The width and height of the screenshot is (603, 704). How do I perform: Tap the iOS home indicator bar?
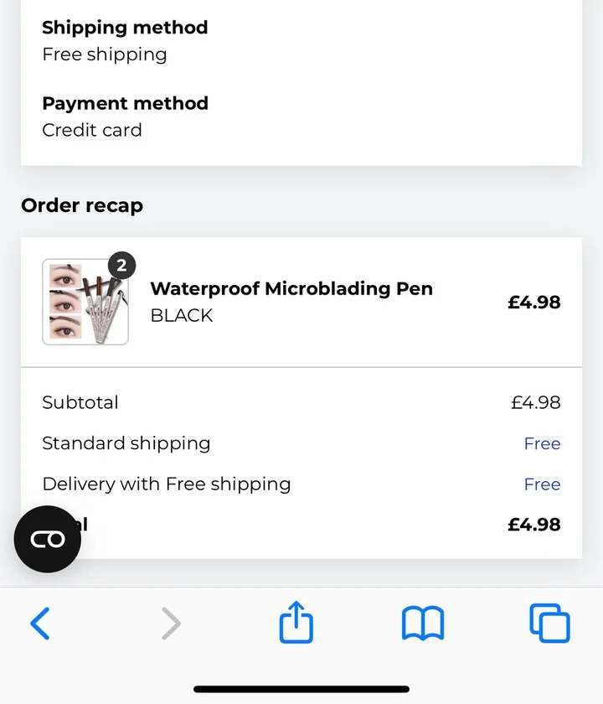point(301,689)
